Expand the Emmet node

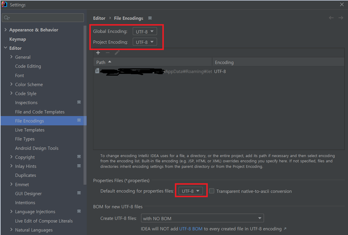(11, 184)
